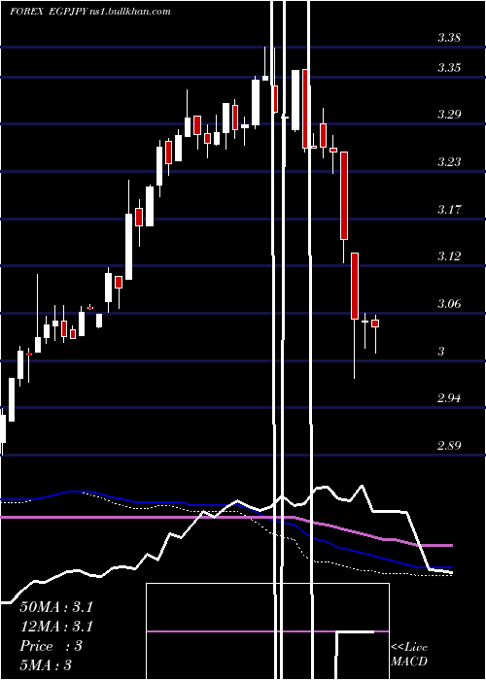Click the <<Live MACD label

[x=409, y=655]
